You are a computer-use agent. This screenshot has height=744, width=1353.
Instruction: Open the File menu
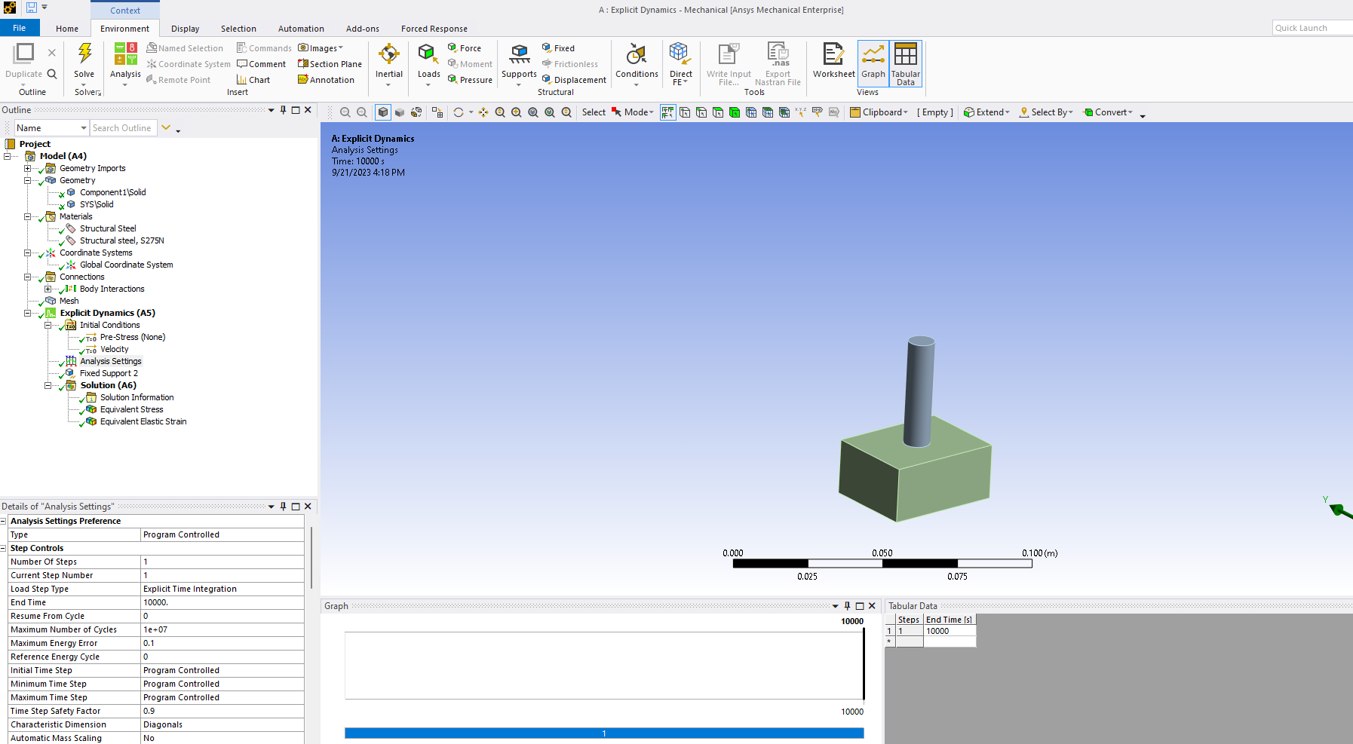(20, 28)
